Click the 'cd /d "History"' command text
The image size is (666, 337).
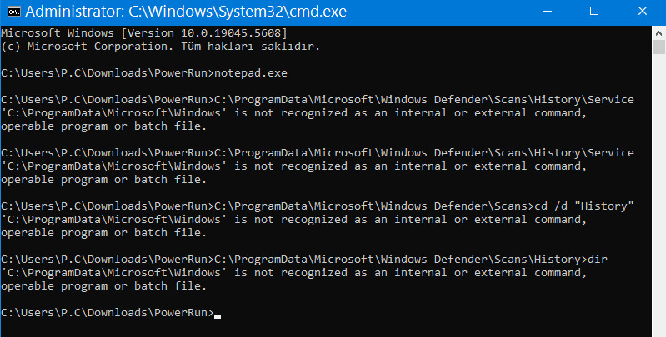click(x=584, y=206)
